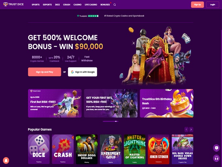The width and height of the screenshot is (222, 167).
Task: Click Sign Up and Play button
Action: (44, 72)
